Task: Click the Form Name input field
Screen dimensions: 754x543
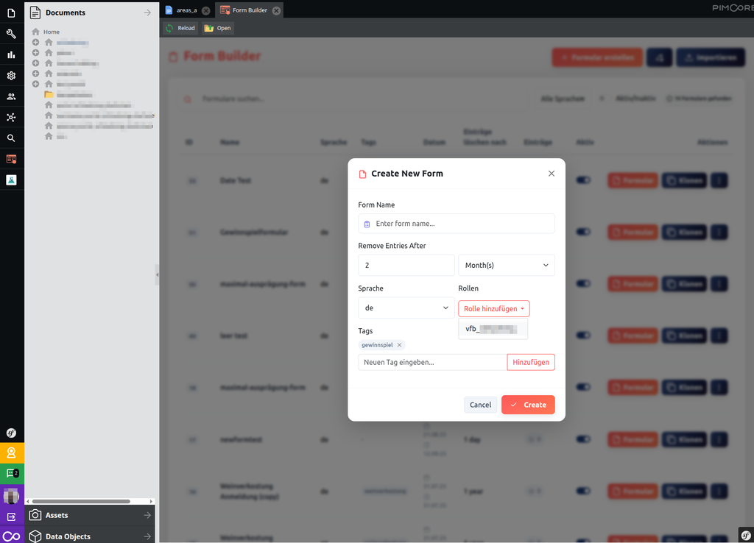Action: [x=457, y=224]
